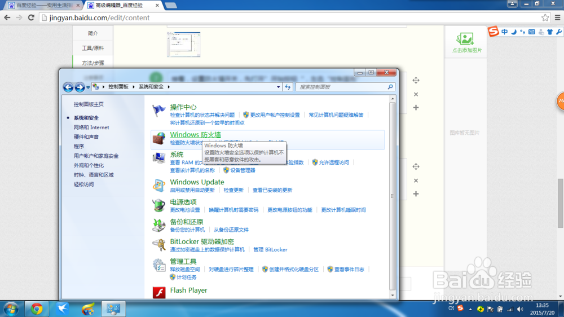The height and width of the screenshot is (317, 564).
Task: Go back in Control Panel window
Action: (68, 87)
